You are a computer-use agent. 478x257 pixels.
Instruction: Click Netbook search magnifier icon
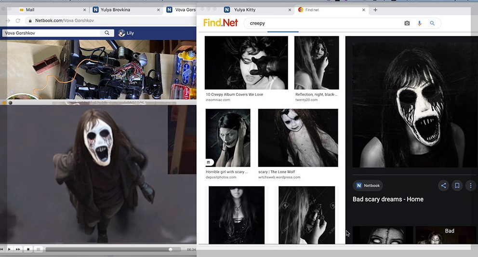coord(107,33)
